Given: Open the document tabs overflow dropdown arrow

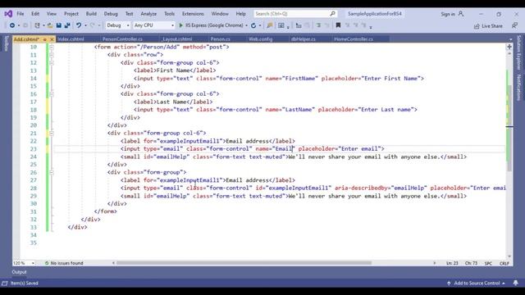Looking at the screenshot, I should [x=510, y=39].
